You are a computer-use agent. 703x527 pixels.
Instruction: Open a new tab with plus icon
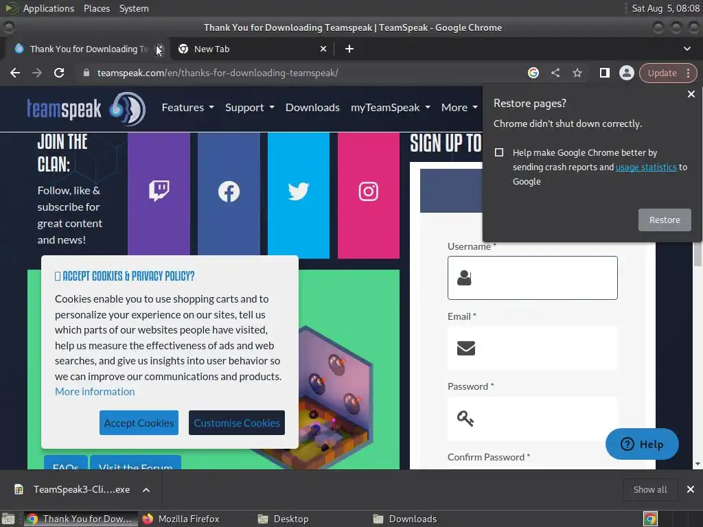[x=349, y=49]
